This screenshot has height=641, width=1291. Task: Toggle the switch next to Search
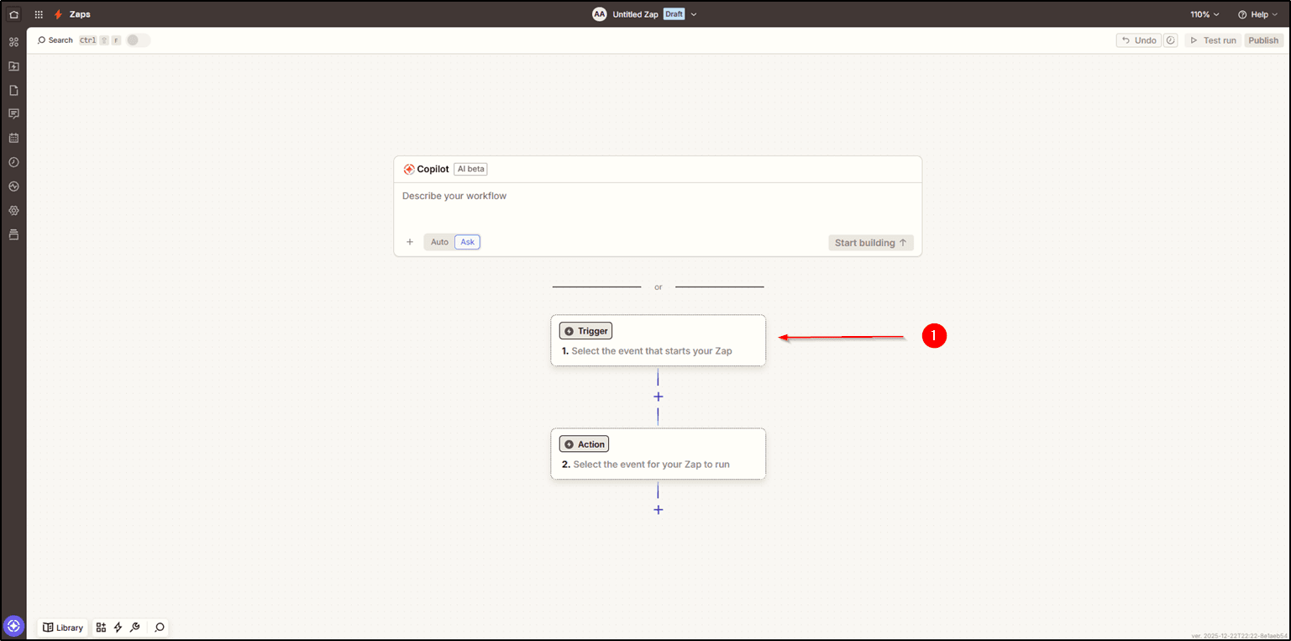tap(138, 40)
